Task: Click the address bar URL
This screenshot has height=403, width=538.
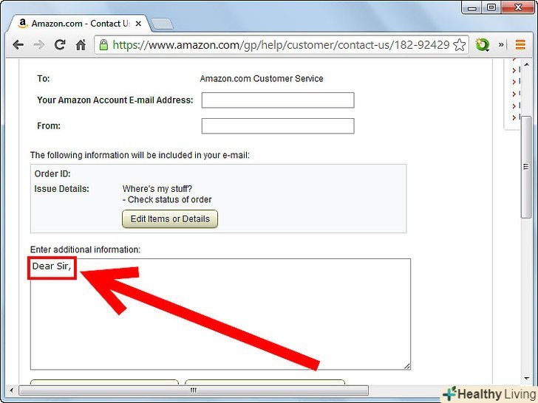Action: point(281,45)
